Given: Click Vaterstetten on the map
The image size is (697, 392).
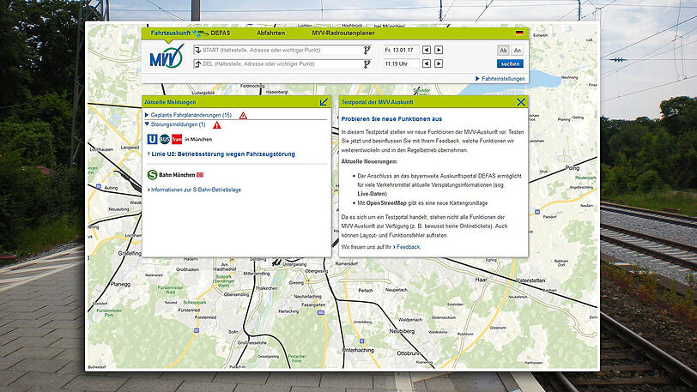Looking at the screenshot, I should [x=530, y=280].
